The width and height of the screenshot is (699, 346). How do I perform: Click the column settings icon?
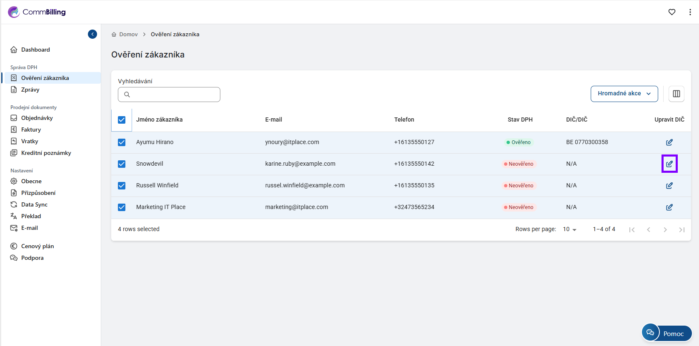pos(676,94)
